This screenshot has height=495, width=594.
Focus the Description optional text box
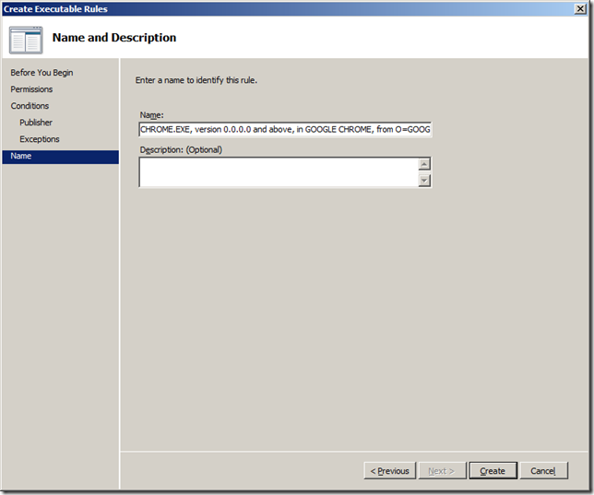click(277, 172)
